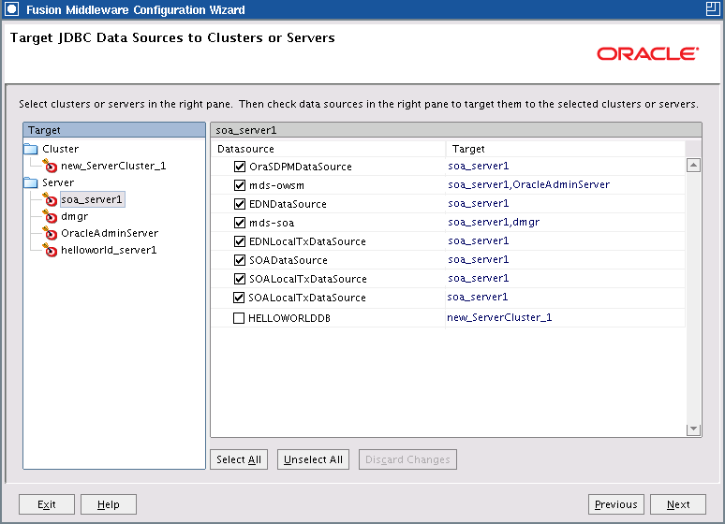
Task: Toggle the SOADataSource checkbox
Action: point(240,260)
